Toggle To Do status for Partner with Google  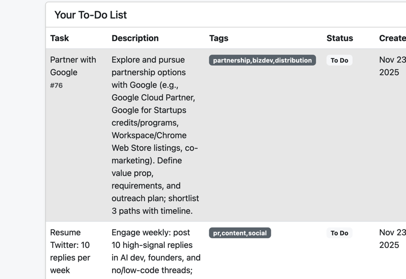click(339, 60)
